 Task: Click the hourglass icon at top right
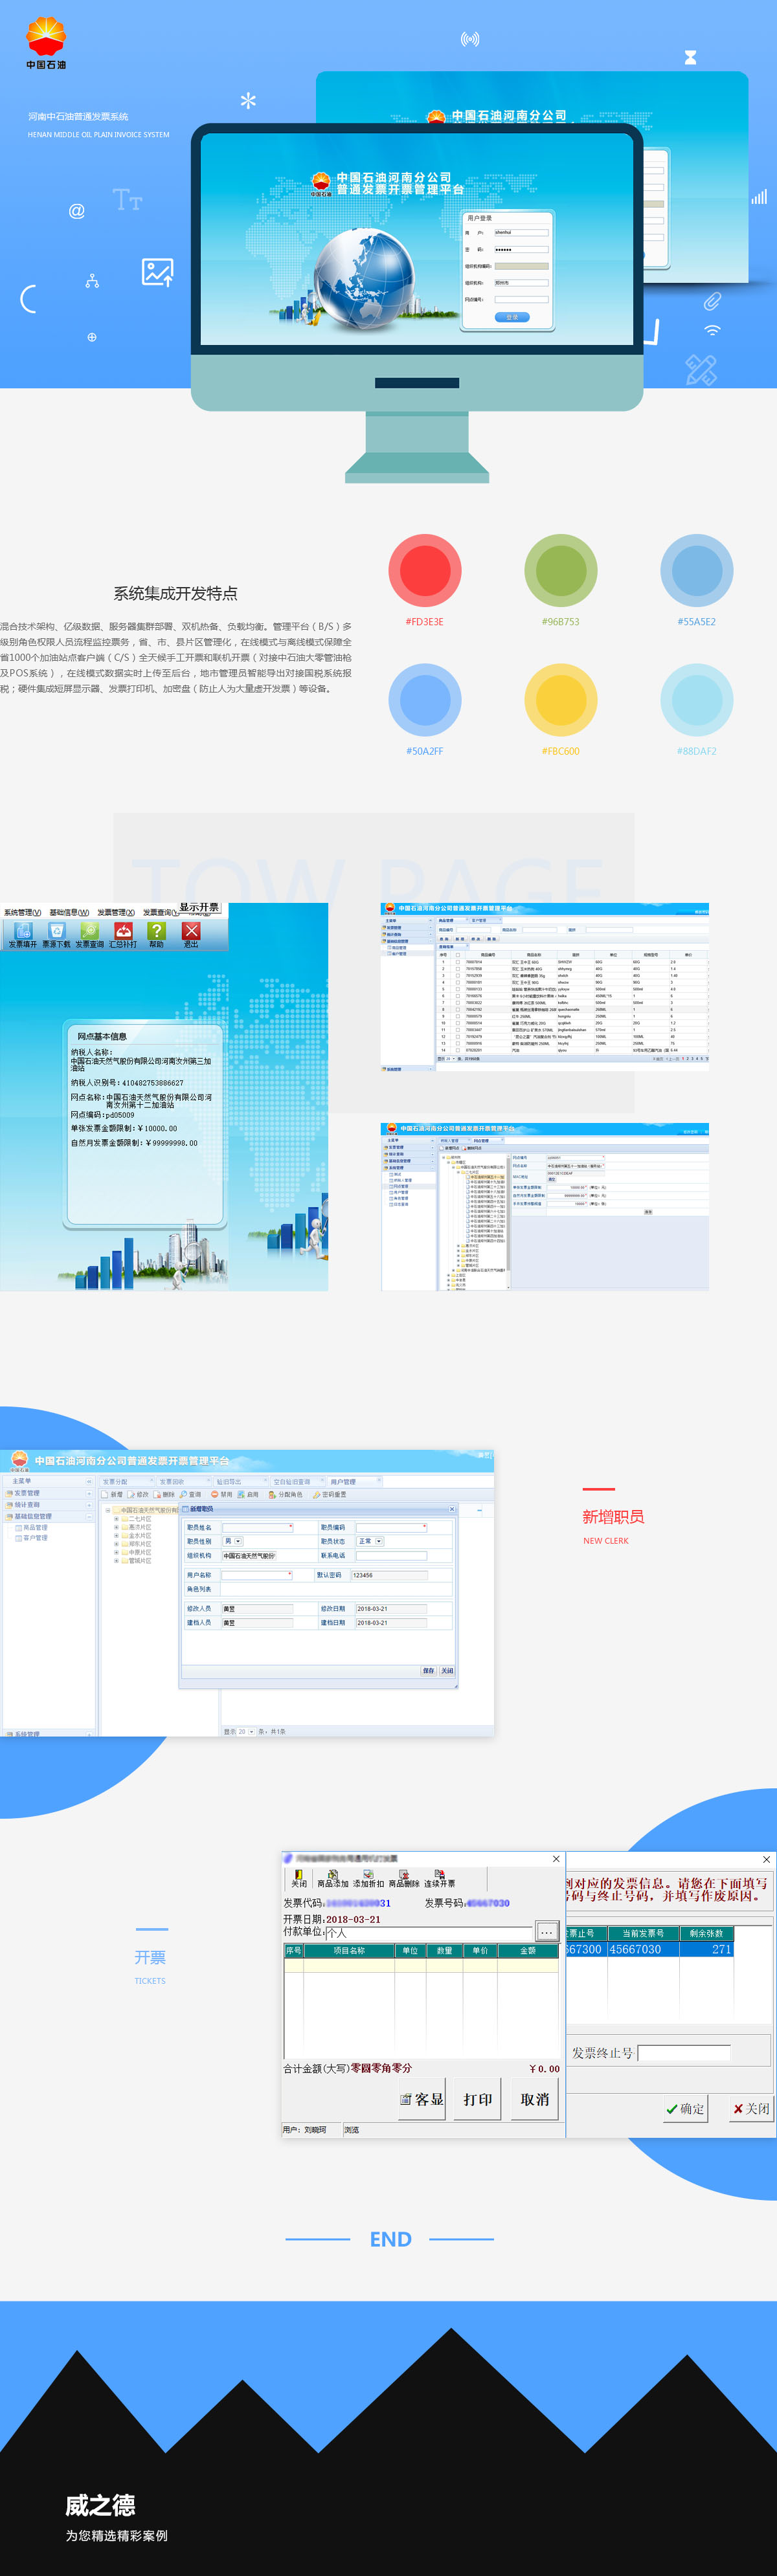(690, 57)
